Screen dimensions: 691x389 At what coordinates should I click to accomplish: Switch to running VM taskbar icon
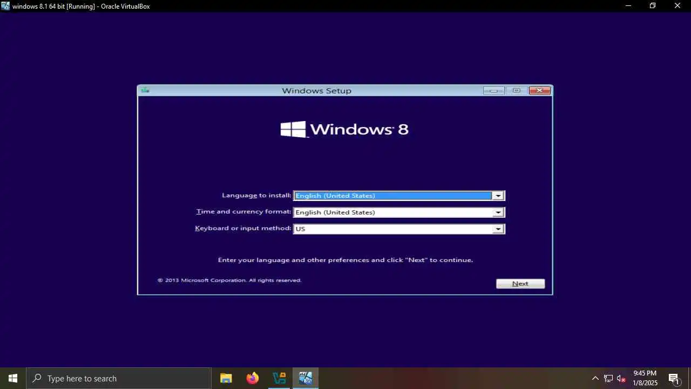pyautogui.click(x=306, y=378)
